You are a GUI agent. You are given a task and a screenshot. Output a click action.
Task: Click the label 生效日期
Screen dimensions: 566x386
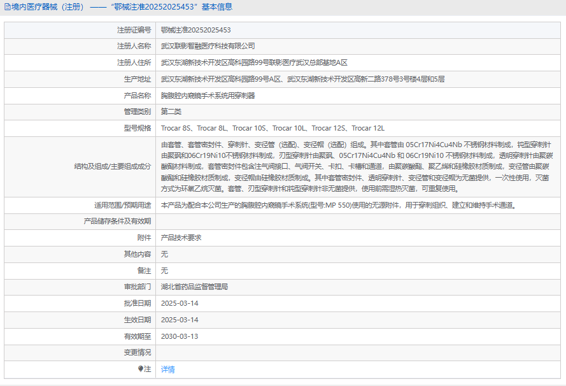(x=138, y=320)
